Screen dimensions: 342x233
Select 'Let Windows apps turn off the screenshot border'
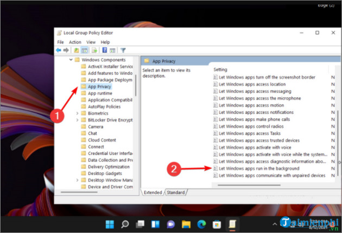[x=267, y=77]
